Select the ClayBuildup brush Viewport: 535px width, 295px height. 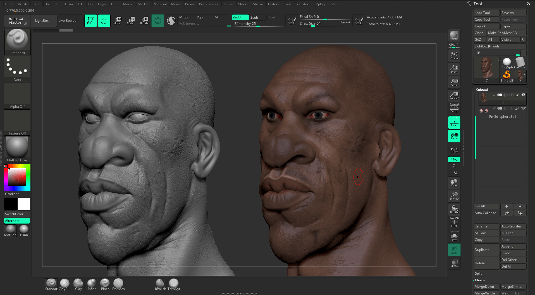tap(65, 285)
